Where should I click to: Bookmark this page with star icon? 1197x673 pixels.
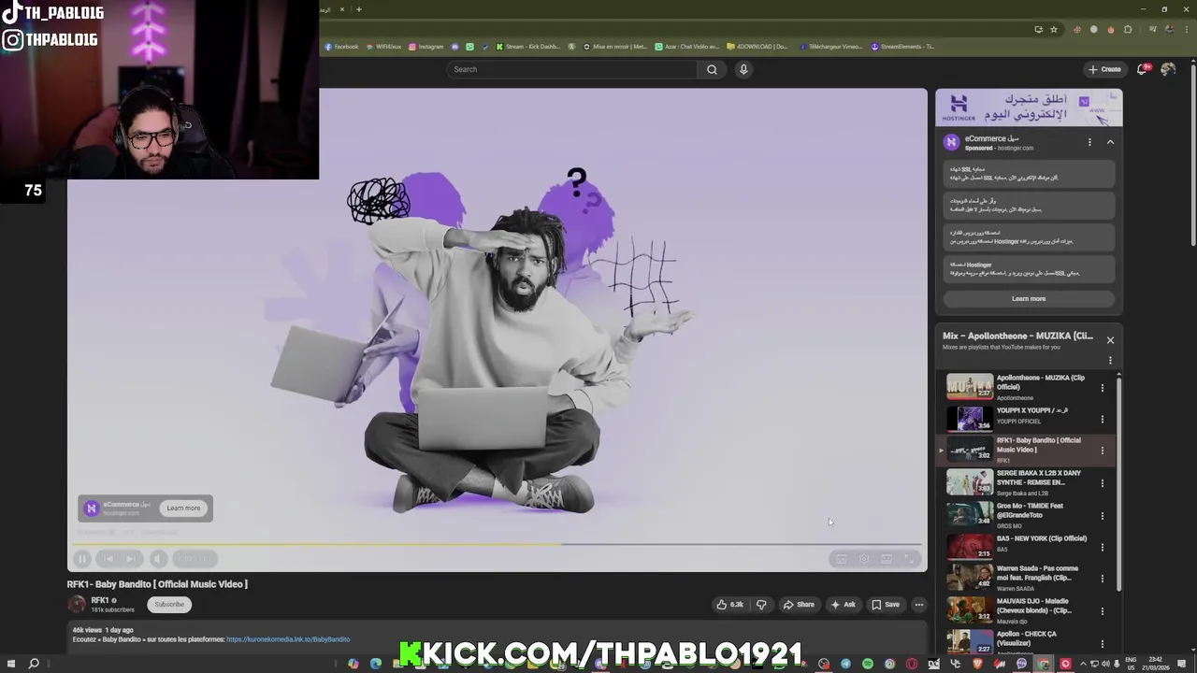click(1053, 29)
